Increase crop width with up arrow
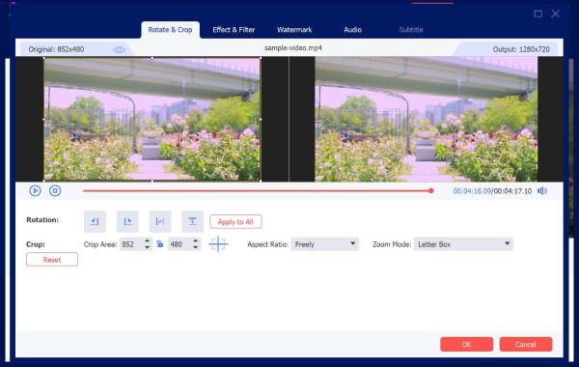This screenshot has width=579, height=367. pos(147,241)
